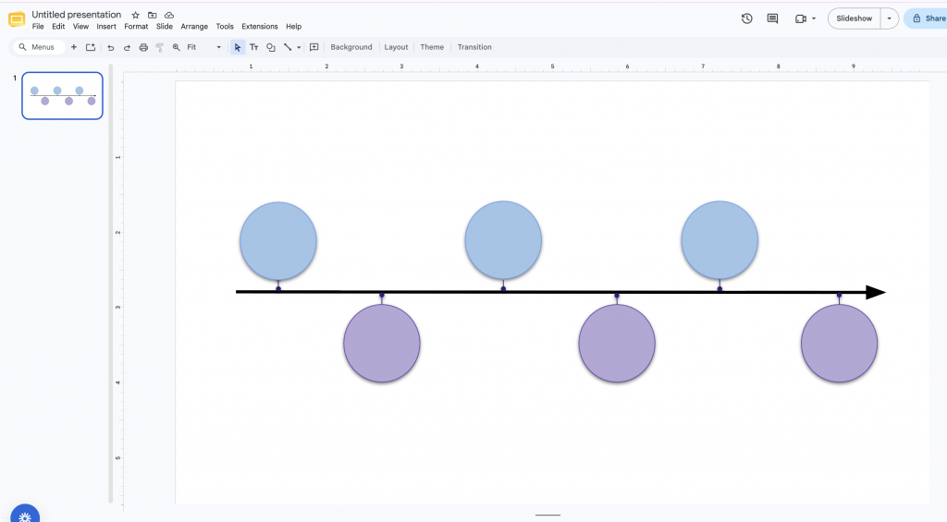947x522 pixels.
Task: Open the Extensions menu
Action: pyautogui.click(x=260, y=27)
